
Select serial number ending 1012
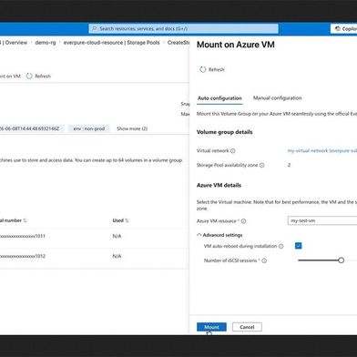(23, 256)
